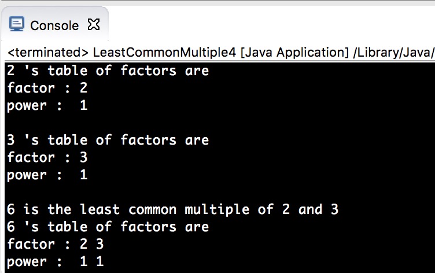Image resolution: width=435 pixels, height=273 pixels.
Task: Click the '2 's table of factors are' line
Action: click(108, 71)
